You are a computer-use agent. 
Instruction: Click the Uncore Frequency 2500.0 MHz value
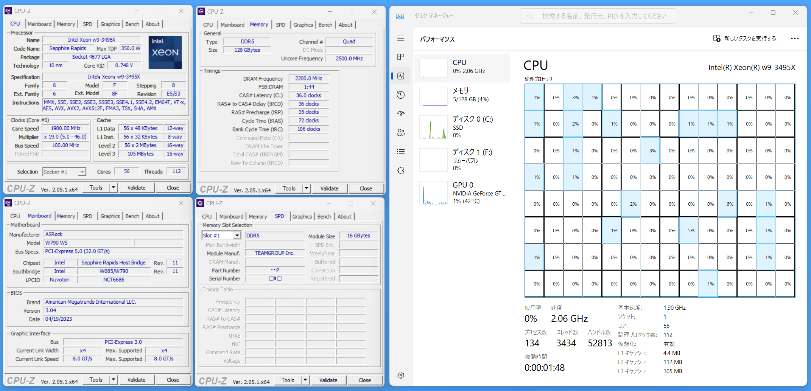point(349,59)
